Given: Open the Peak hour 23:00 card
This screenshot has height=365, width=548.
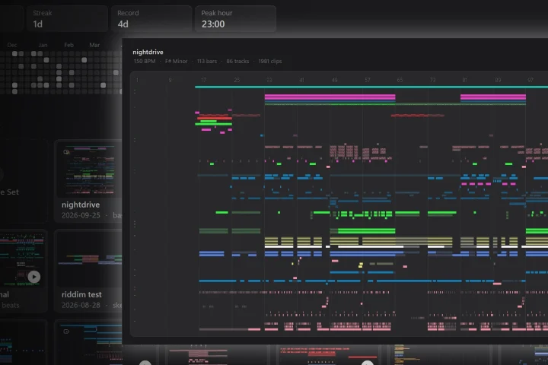Looking at the screenshot, I should 235,18.
